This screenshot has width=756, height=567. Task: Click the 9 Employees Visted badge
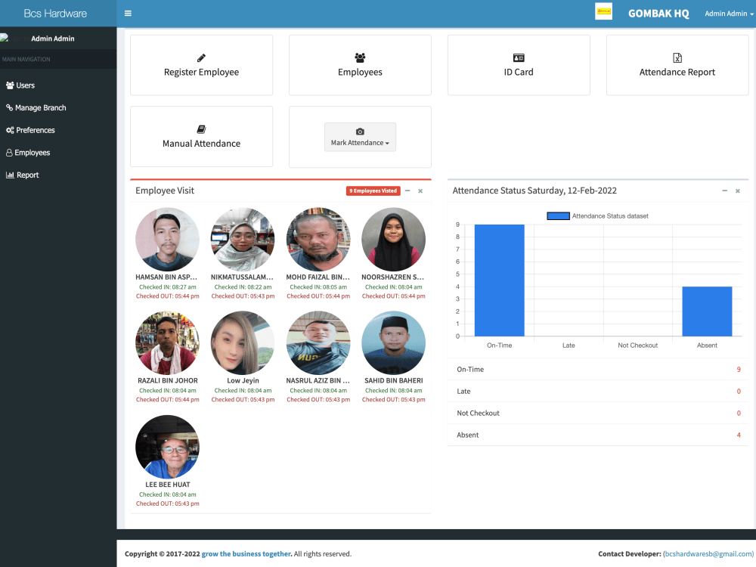pos(373,191)
